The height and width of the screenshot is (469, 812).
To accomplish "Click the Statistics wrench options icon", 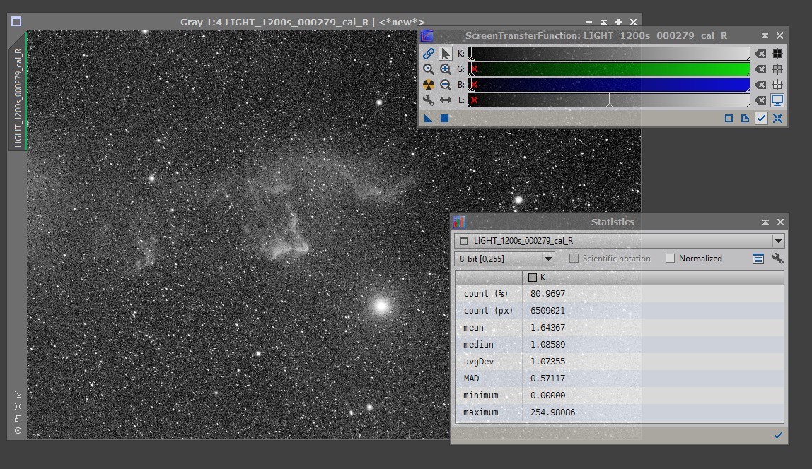I will [778, 259].
